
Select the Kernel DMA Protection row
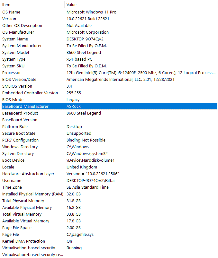pos(109,241)
